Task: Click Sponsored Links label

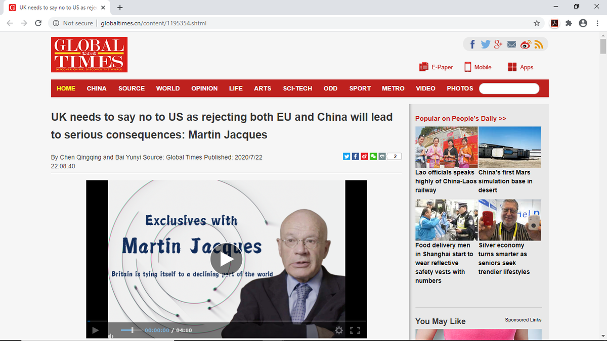Action: [523, 320]
